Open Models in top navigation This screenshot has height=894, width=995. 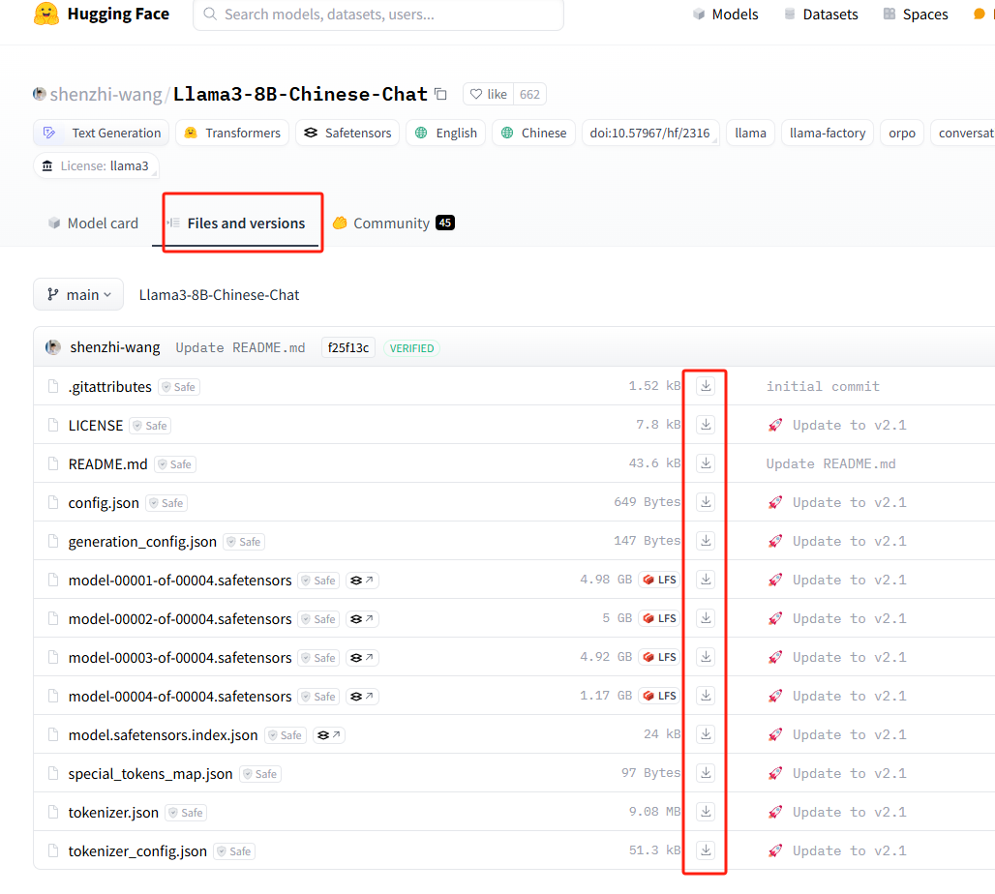(x=725, y=15)
